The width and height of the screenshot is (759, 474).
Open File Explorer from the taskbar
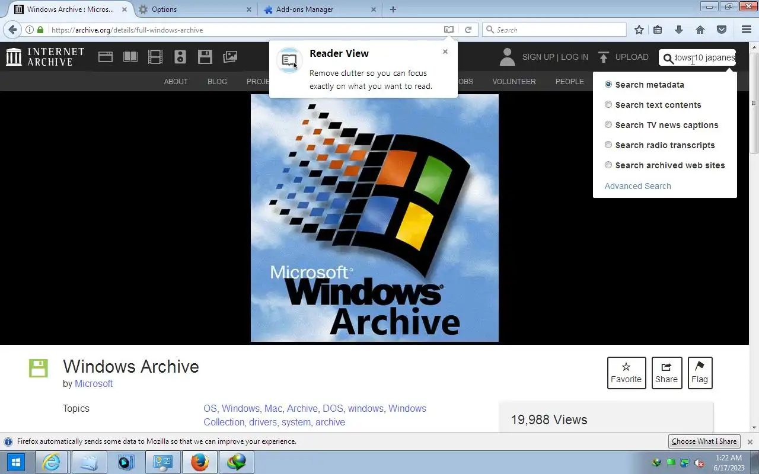tap(89, 462)
